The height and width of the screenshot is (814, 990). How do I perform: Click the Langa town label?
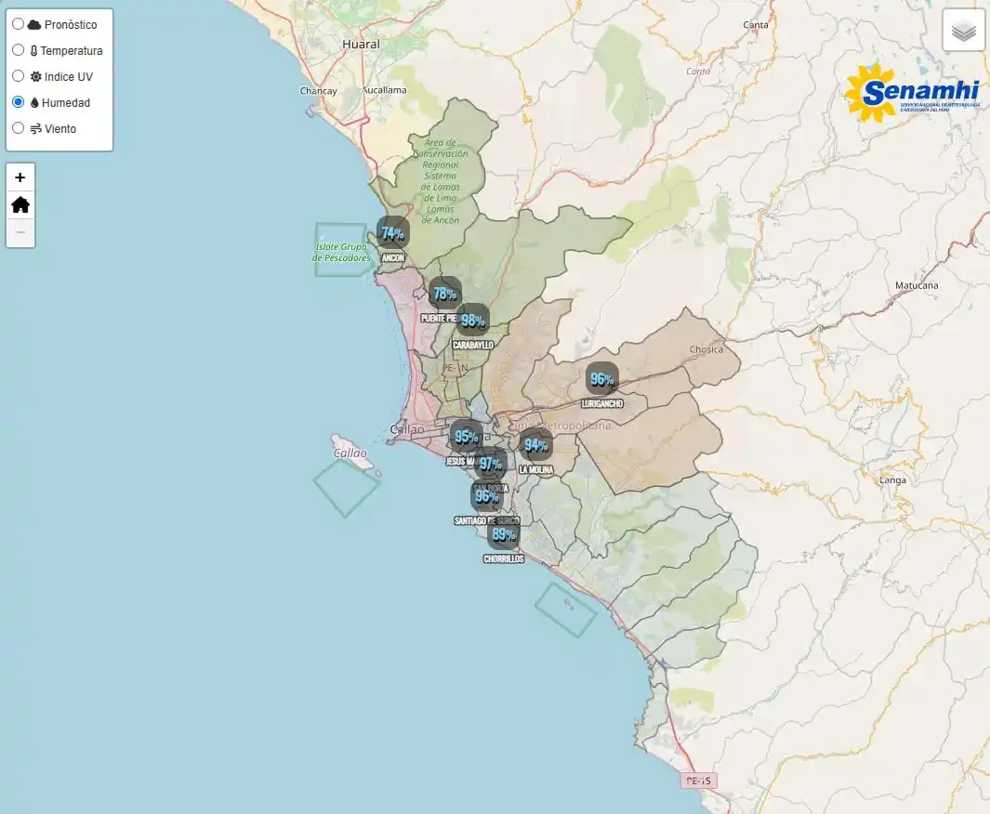tap(892, 480)
